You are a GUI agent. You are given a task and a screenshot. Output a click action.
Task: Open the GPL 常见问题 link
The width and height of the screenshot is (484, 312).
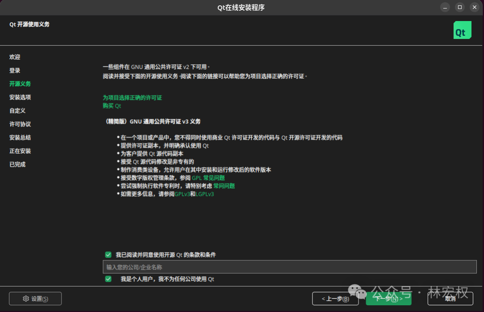coord(208,178)
